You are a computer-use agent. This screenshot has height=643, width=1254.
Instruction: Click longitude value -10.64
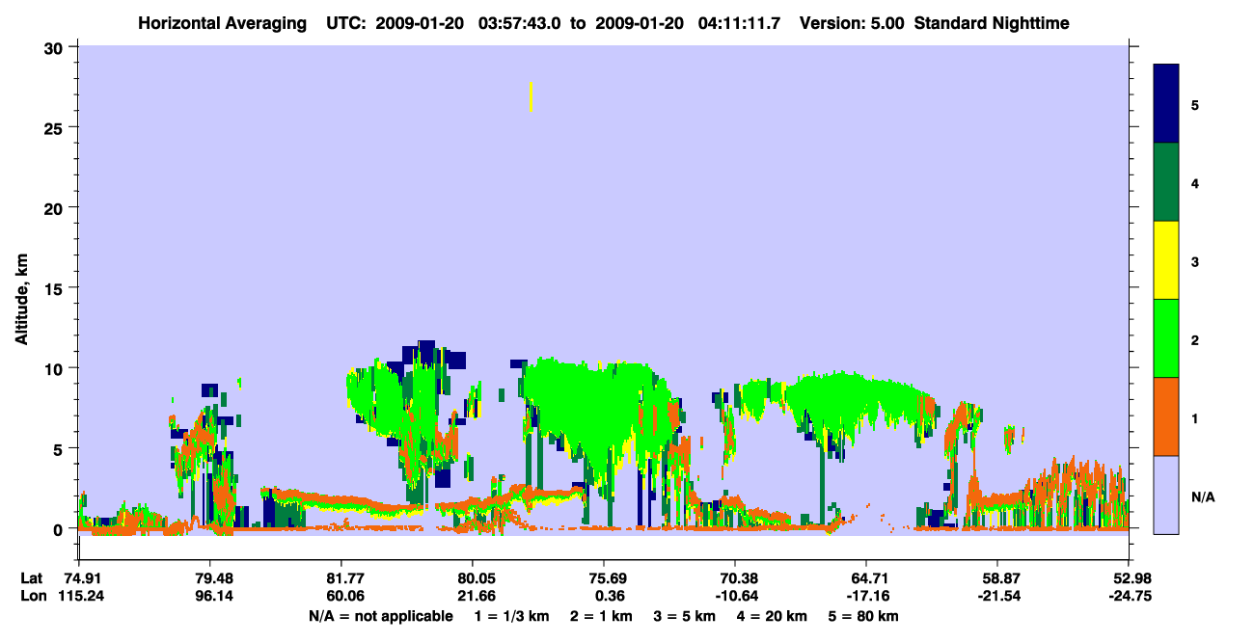pyautogui.click(x=735, y=597)
